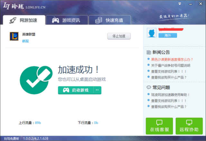Click the 下行流量 0b value
This screenshot has width=206, height=141.
click(x=96, y=123)
